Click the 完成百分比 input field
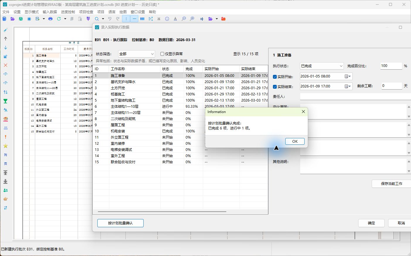Viewport: 411px width, 256px height. click(391, 66)
